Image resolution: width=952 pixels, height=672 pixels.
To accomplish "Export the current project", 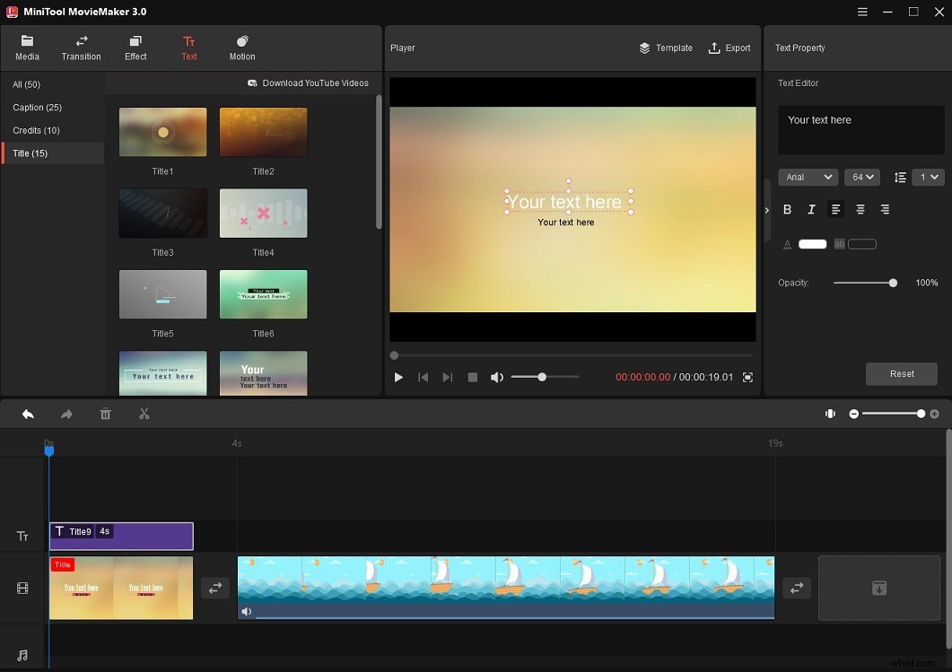I will tap(729, 48).
